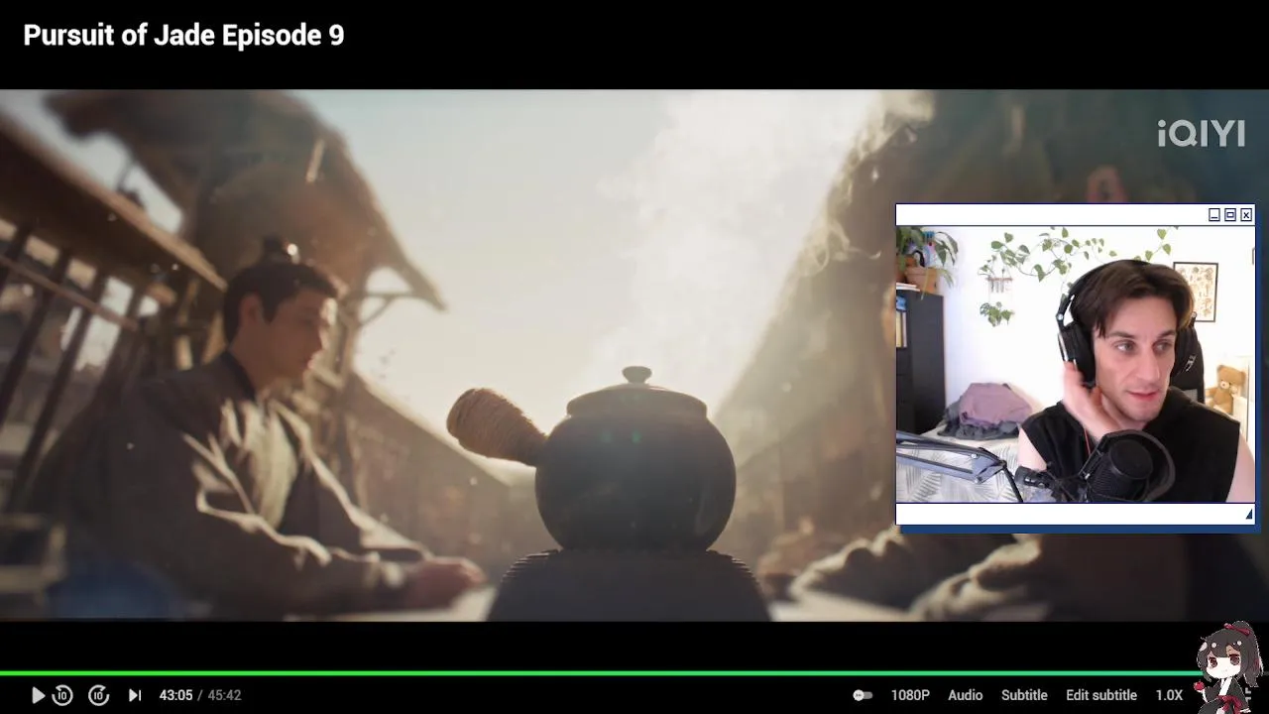Click the webcam feed of the streamer
Screen dimensions: 1269x714
coord(1075,364)
